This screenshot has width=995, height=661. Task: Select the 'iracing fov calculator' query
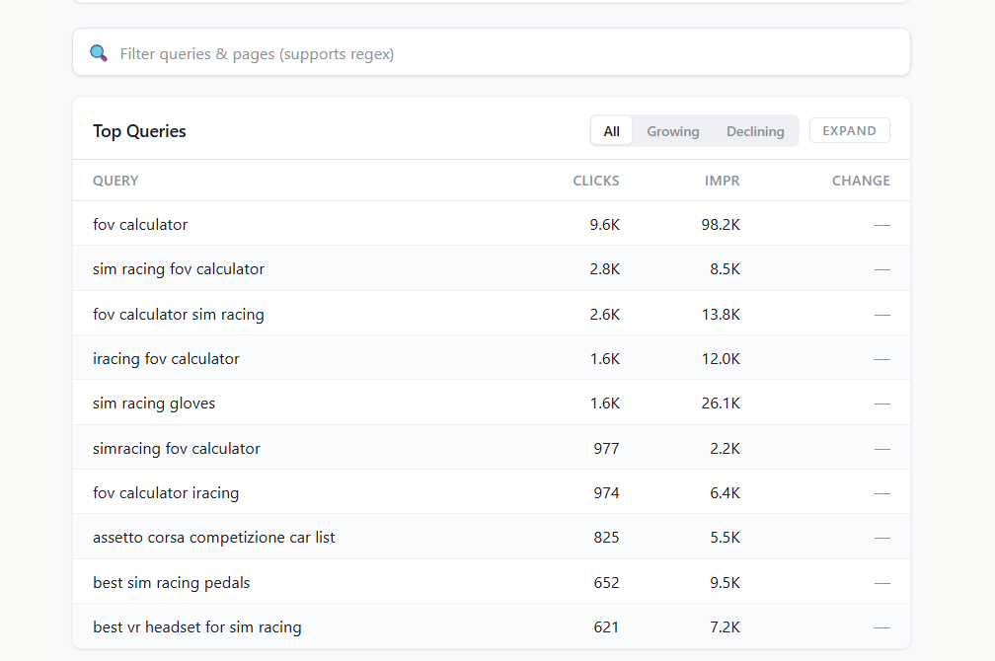[166, 358]
